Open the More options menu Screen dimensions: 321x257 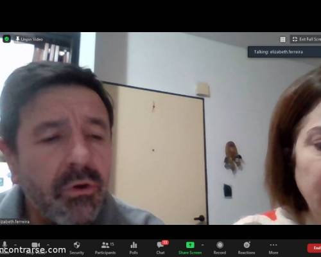[x=273, y=248]
